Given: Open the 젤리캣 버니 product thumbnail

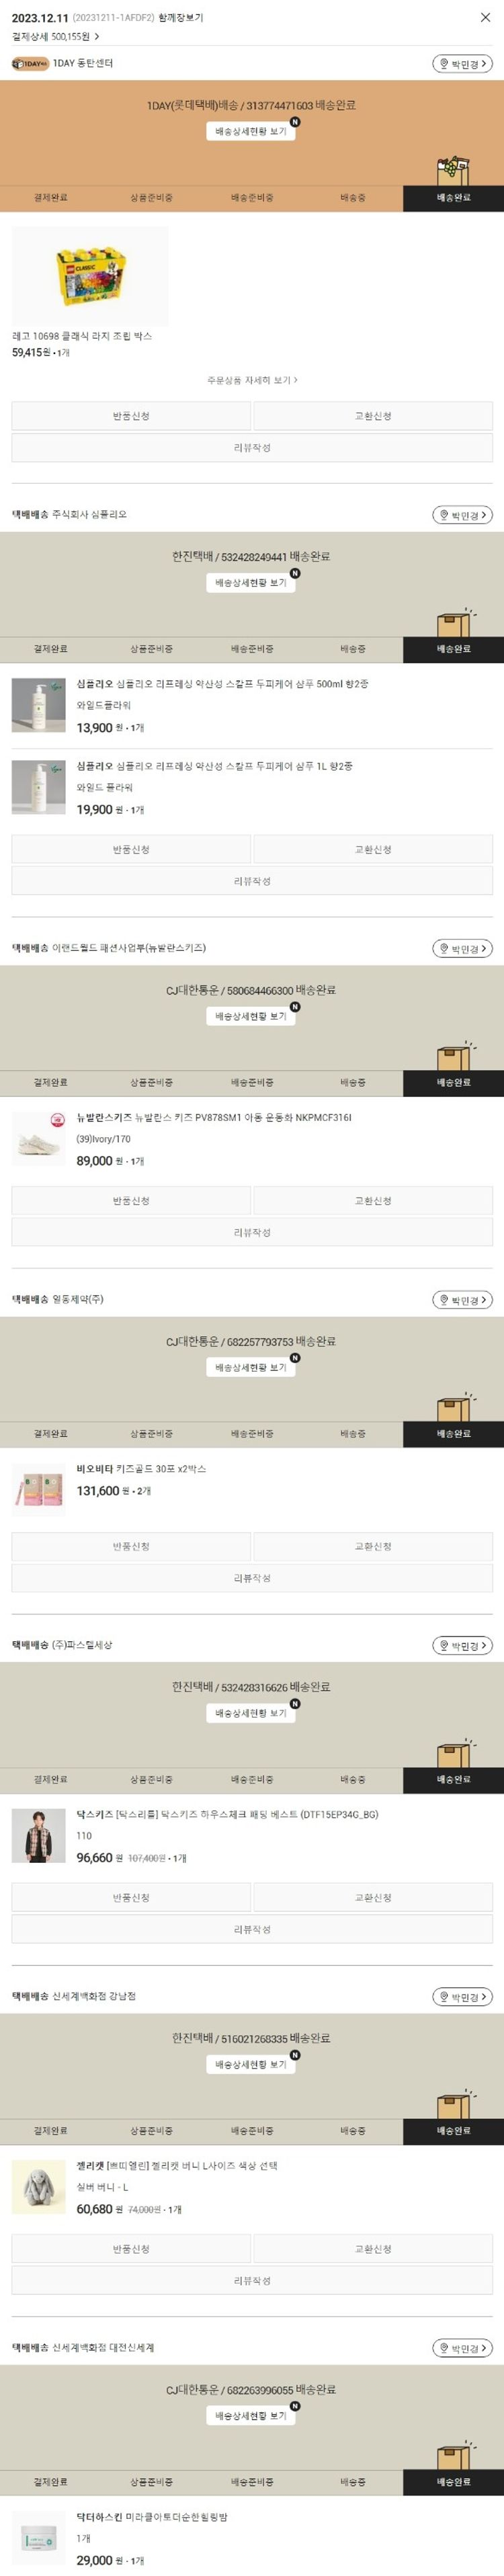Looking at the screenshot, I should [39, 2186].
